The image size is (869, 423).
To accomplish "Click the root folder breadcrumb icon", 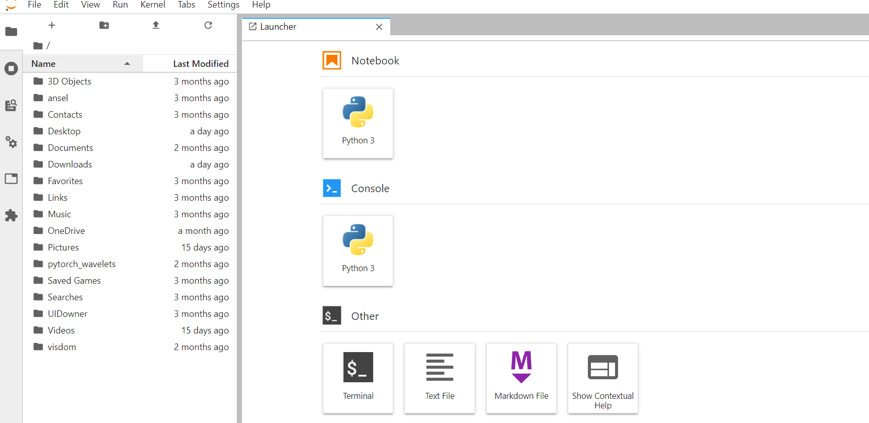I will tap(38, 46).
